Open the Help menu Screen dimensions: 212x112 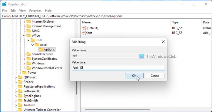[48, 11]
